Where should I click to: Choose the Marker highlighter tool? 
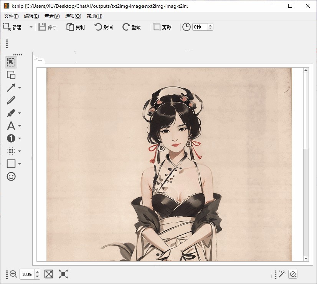(11, 113)
